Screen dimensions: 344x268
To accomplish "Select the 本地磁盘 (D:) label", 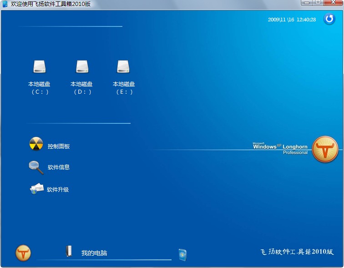I will click(81, 88).
